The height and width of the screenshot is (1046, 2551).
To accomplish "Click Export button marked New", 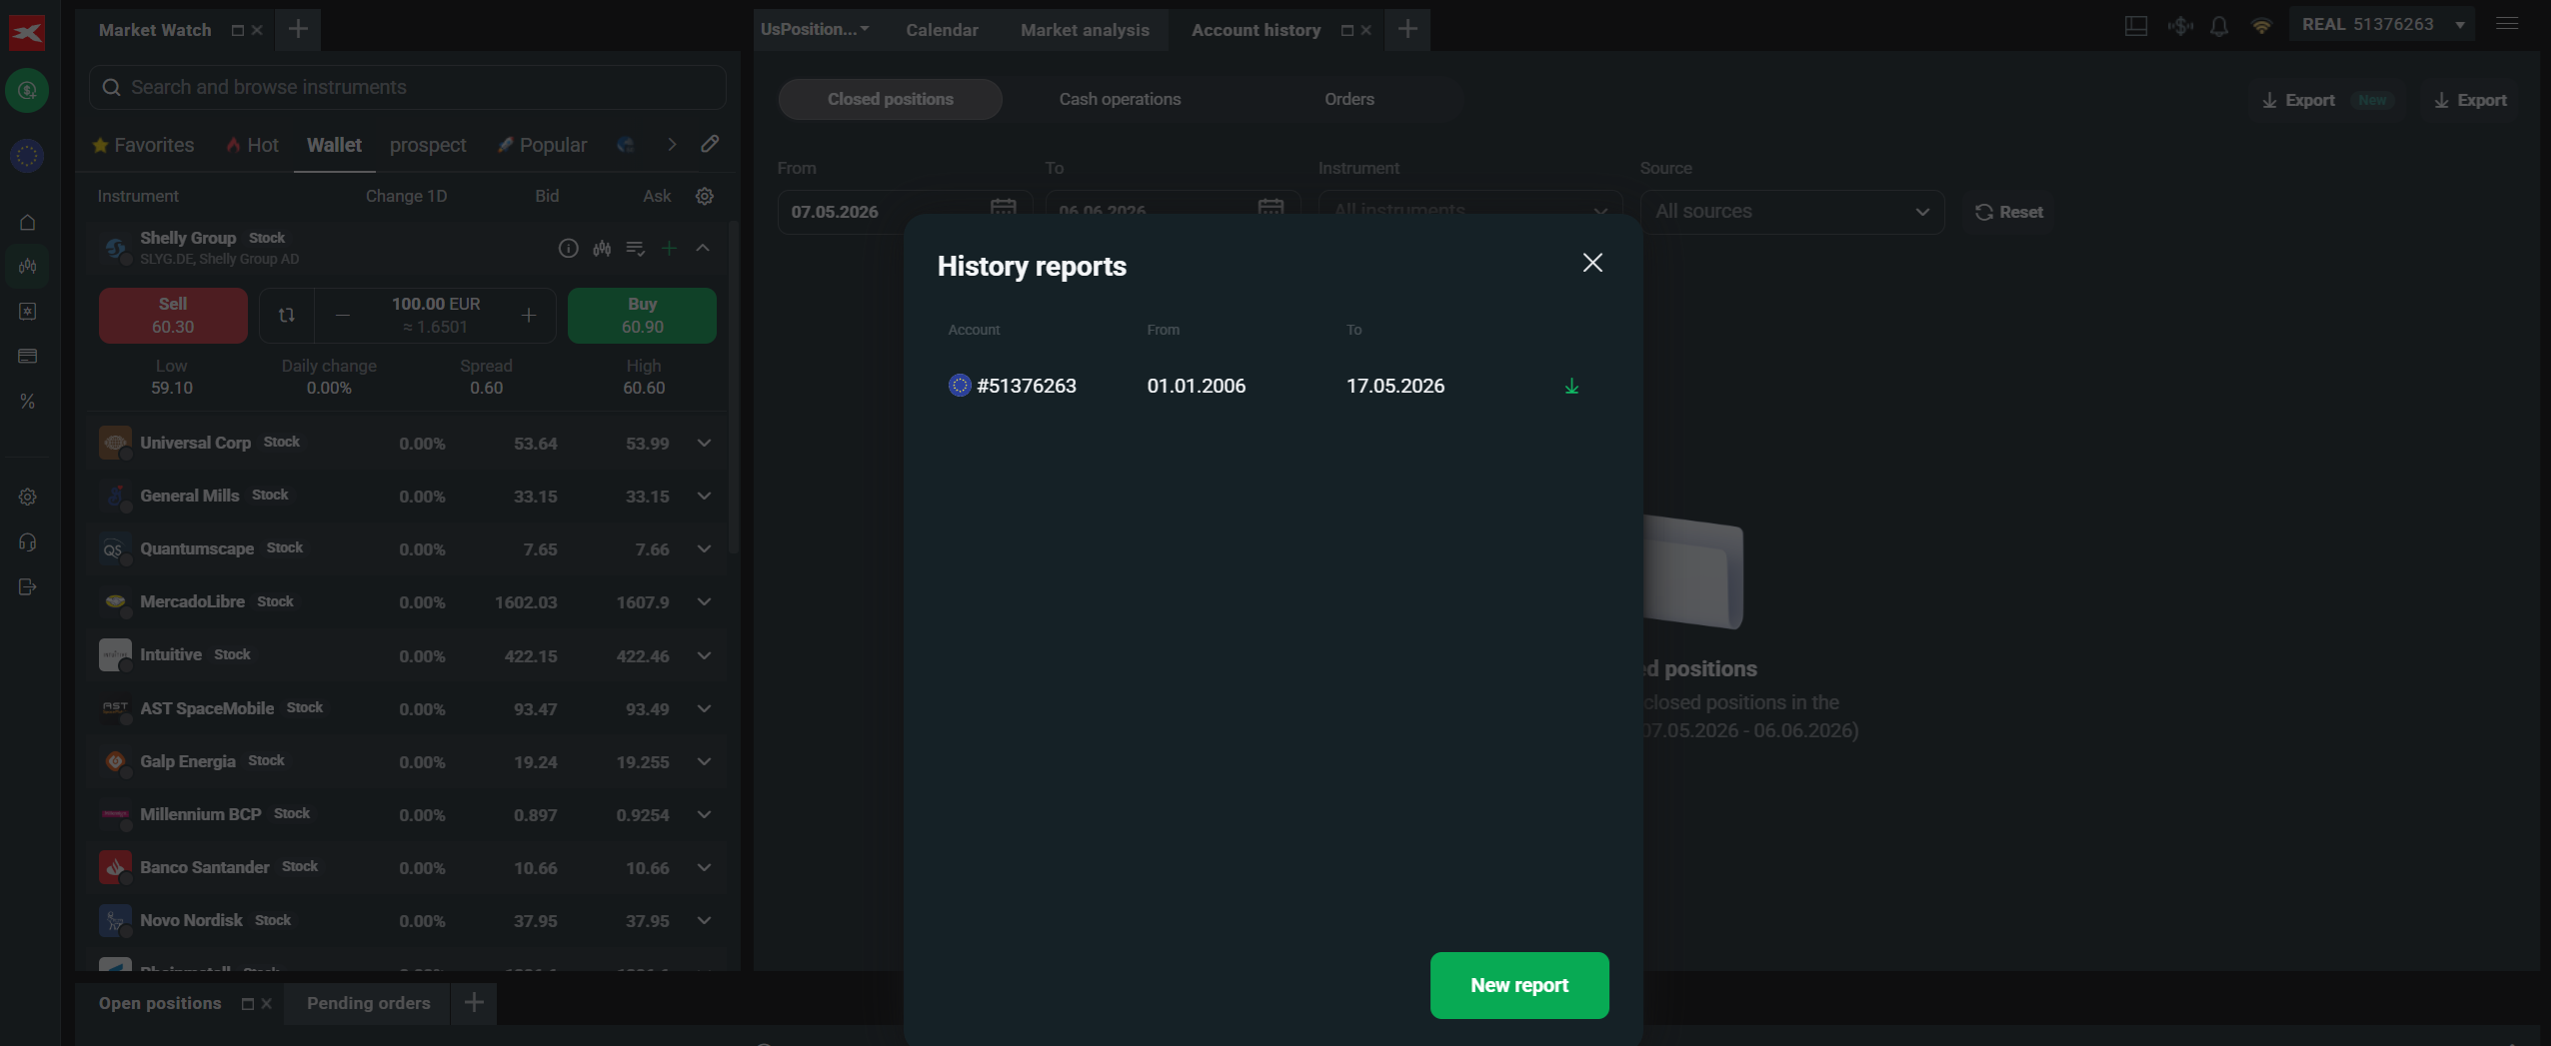I will (x=2328, y=100).
